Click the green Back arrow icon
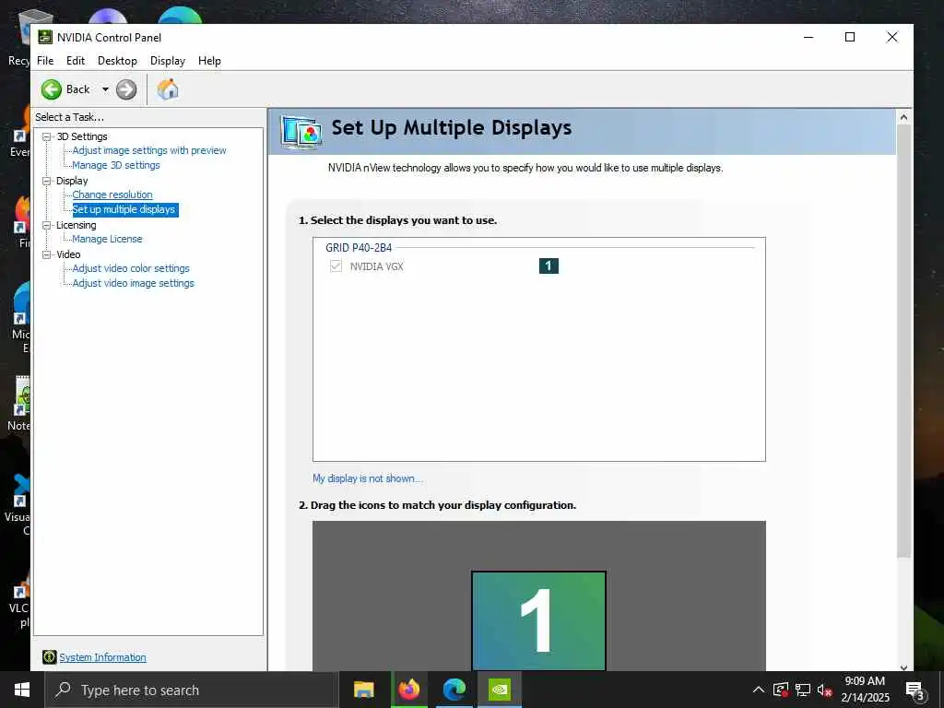The image size is (944, 708). 52,89
